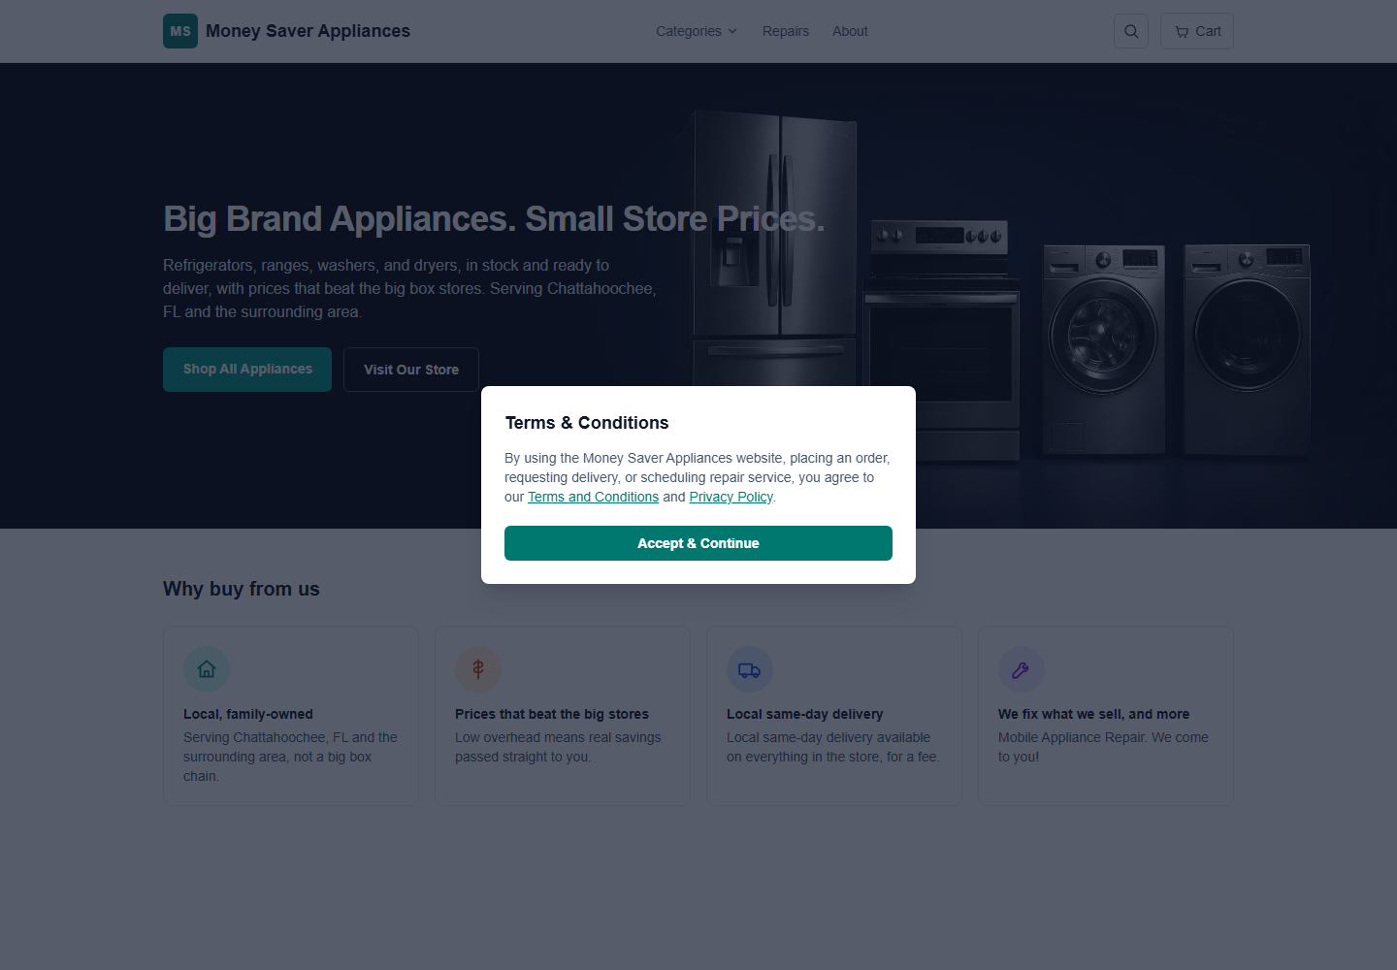
Task: Expand the Categories dropdown
Action: (x=697, y=31)
